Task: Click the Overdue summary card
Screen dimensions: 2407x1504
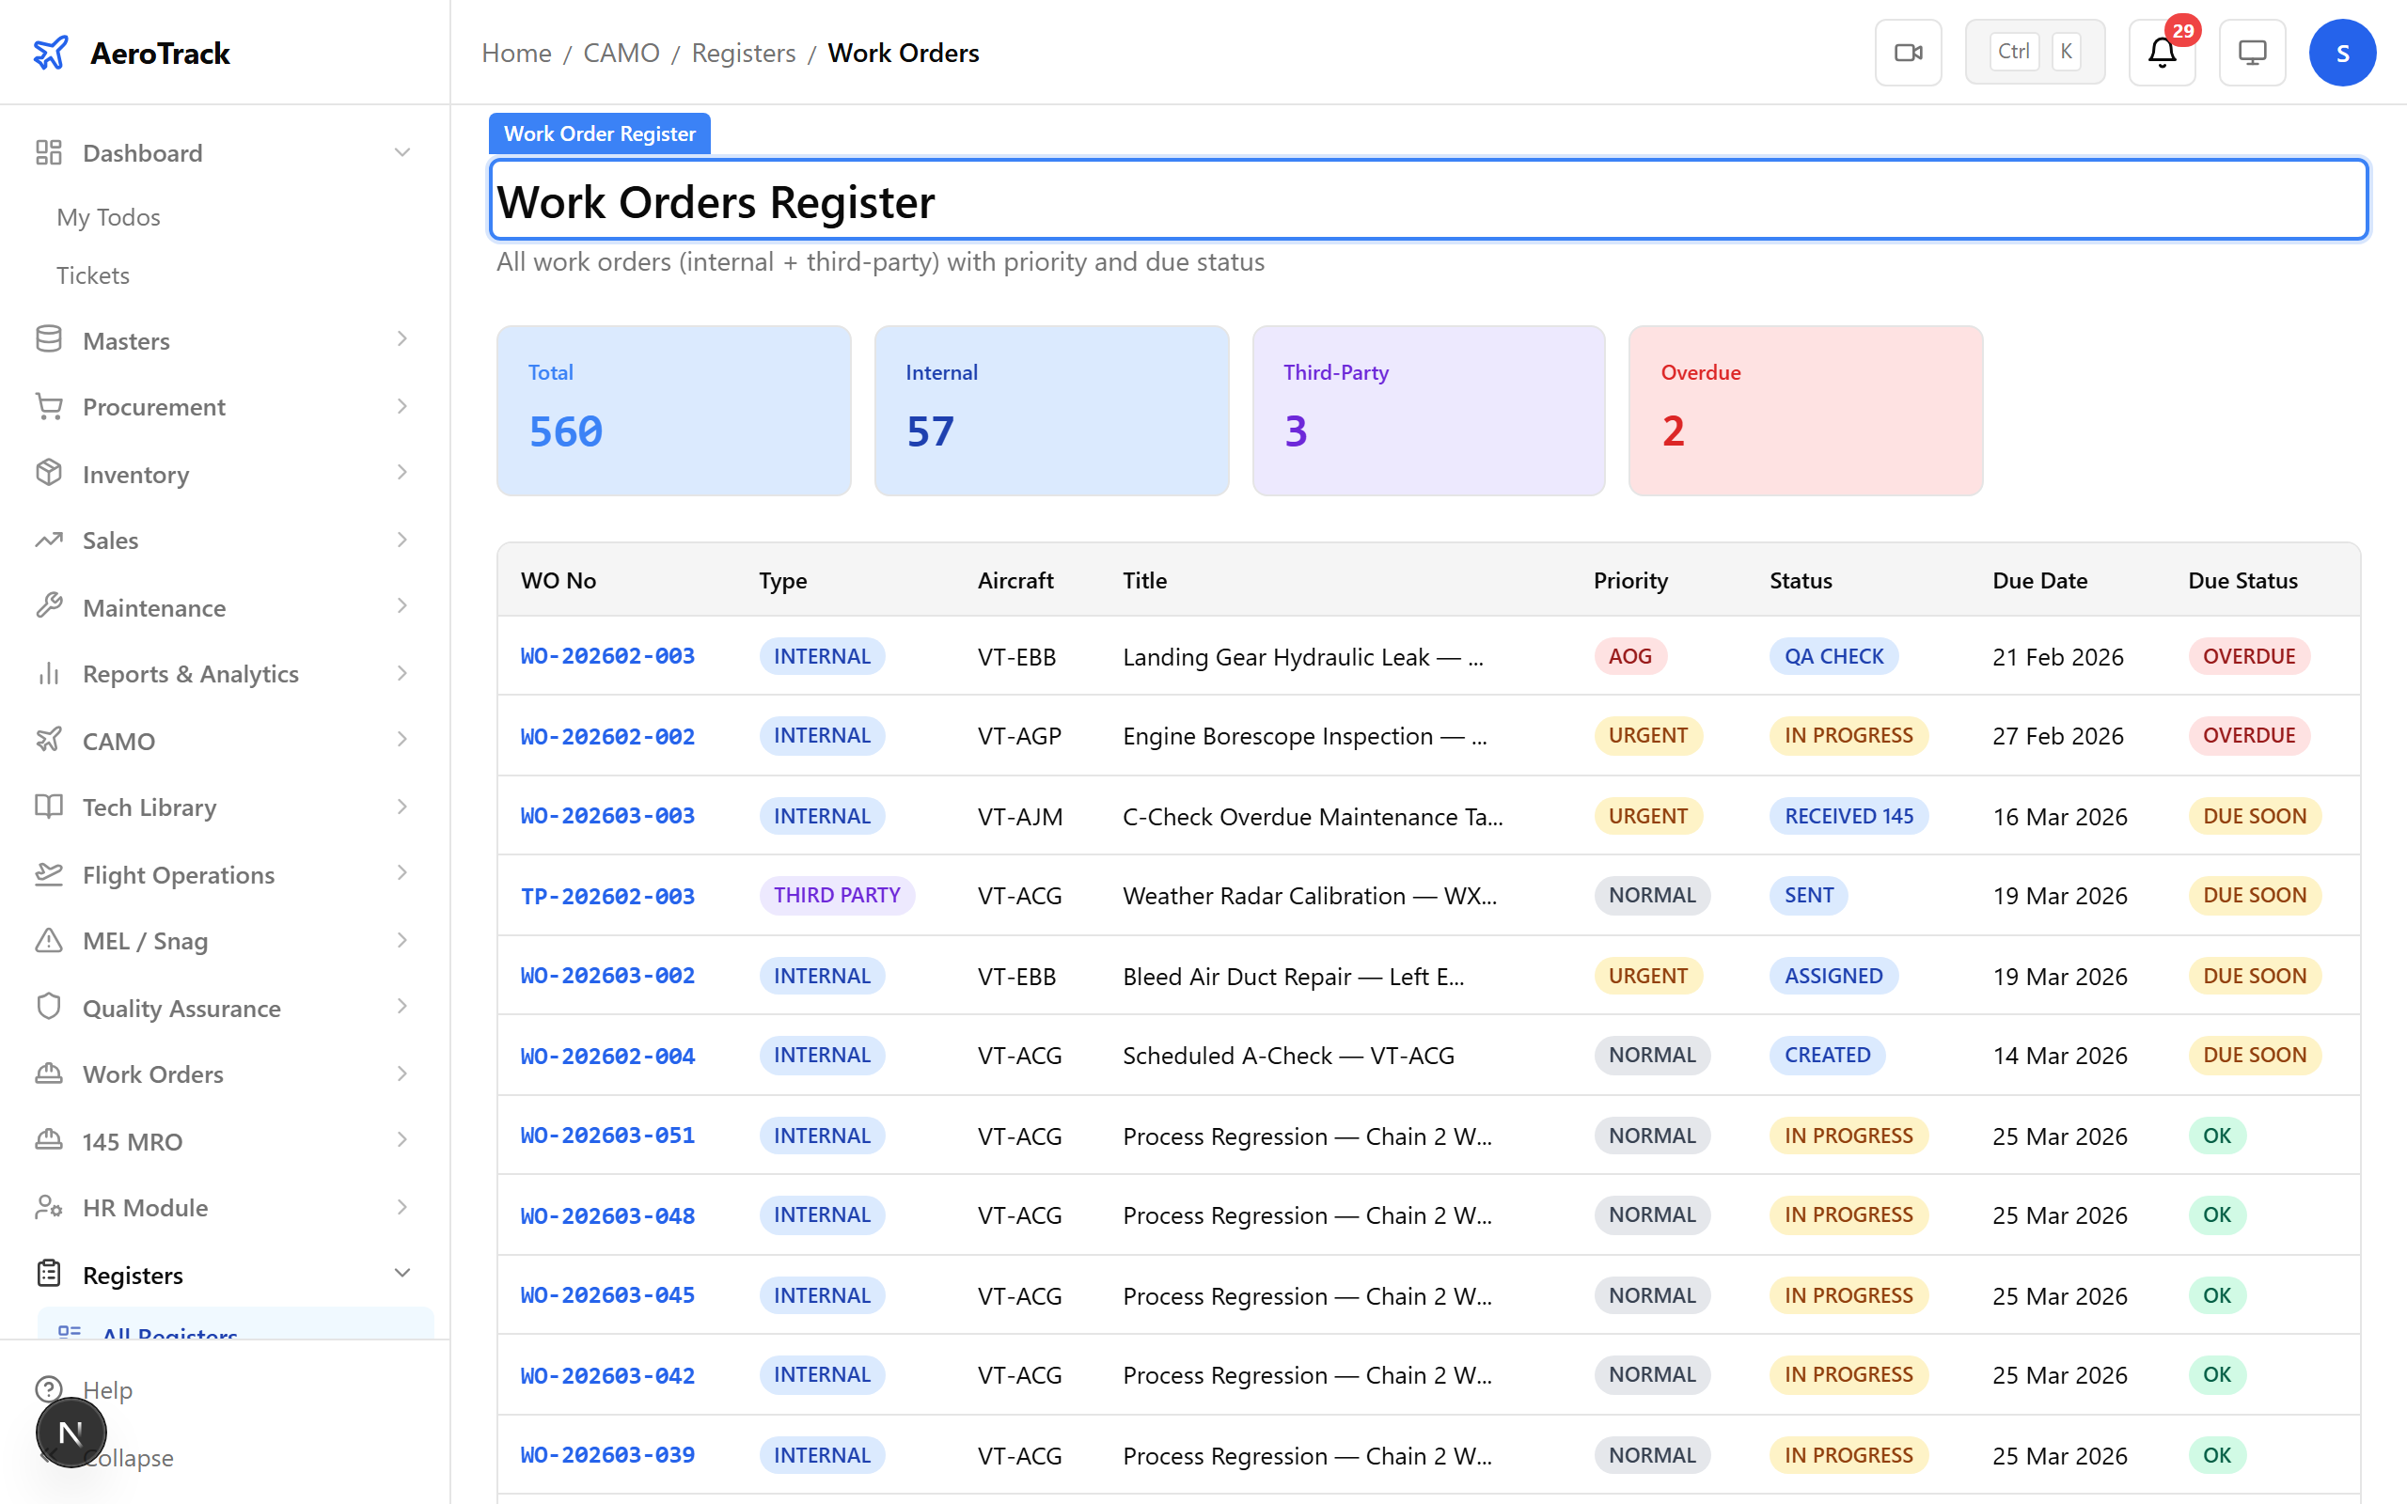Action: coord(1804,410)
